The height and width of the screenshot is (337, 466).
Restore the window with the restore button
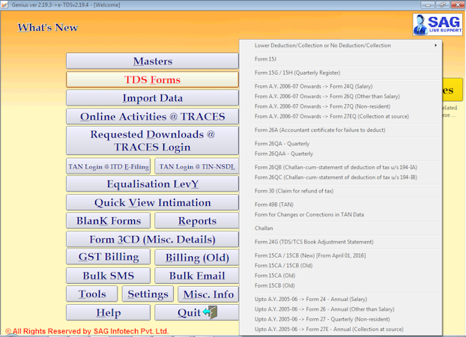click(443, 4)
